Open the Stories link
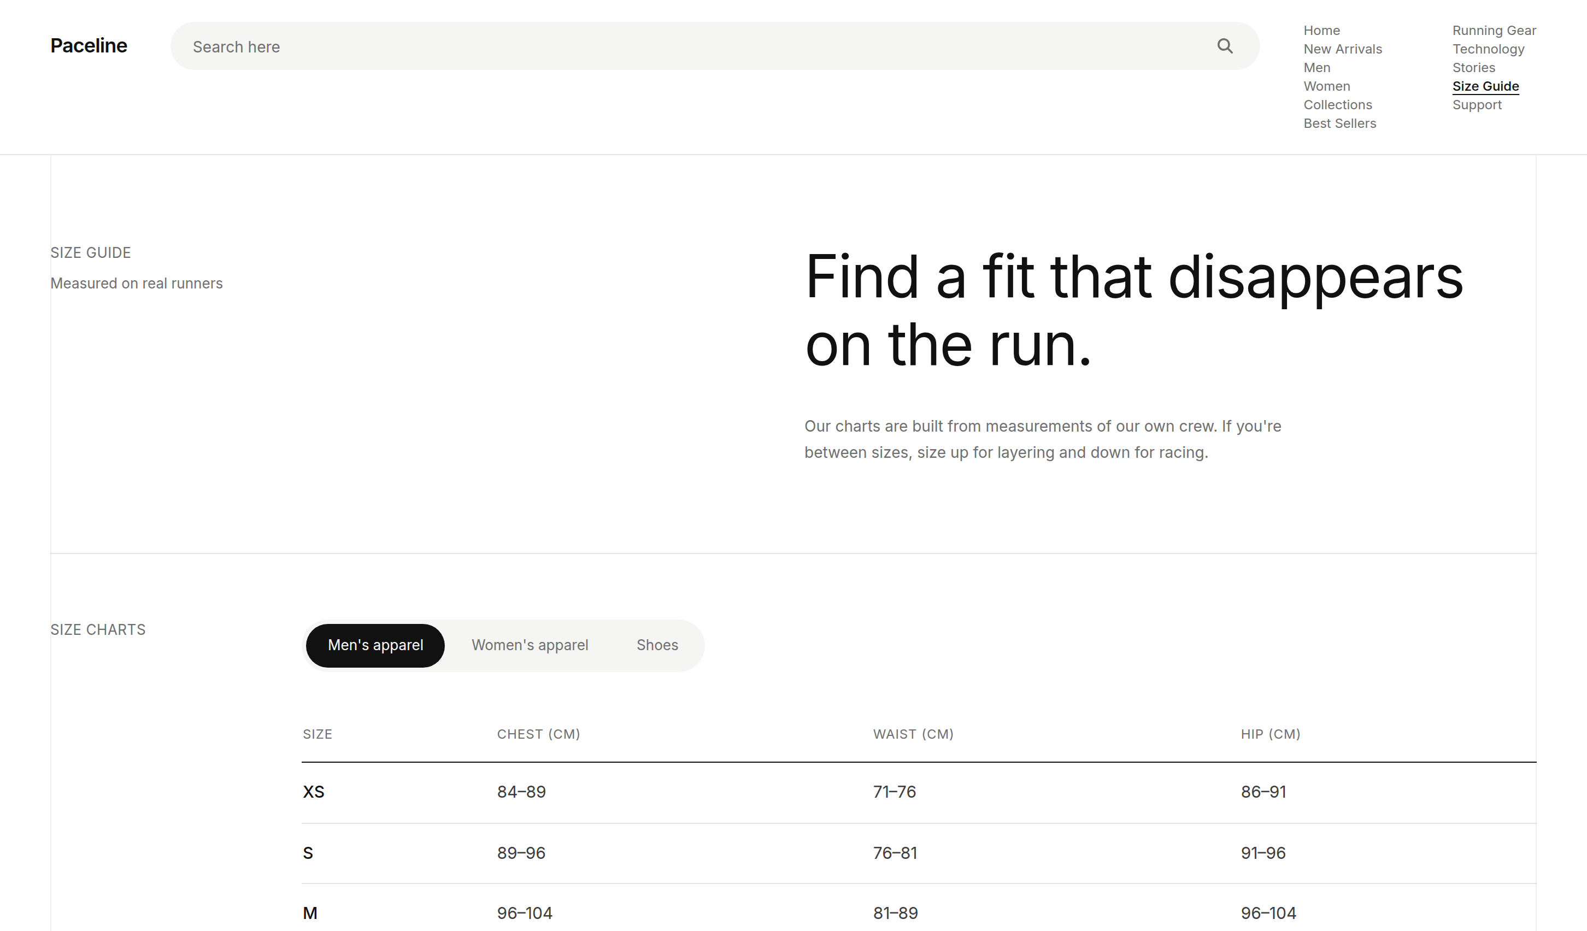The image size is (1587, 931). [x=1473, y=67]
